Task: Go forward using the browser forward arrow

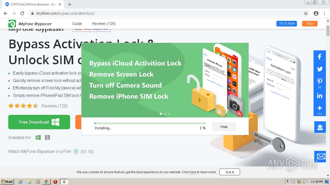Action: click(x=14, y=13)
